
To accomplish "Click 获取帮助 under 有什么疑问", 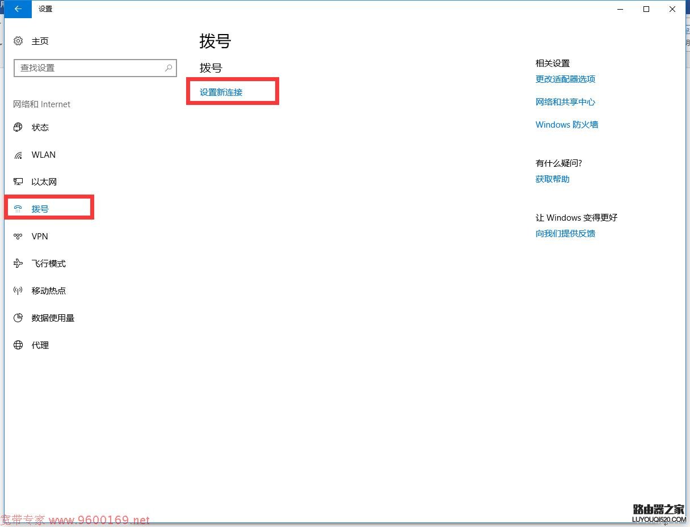I will click(552, 179).
